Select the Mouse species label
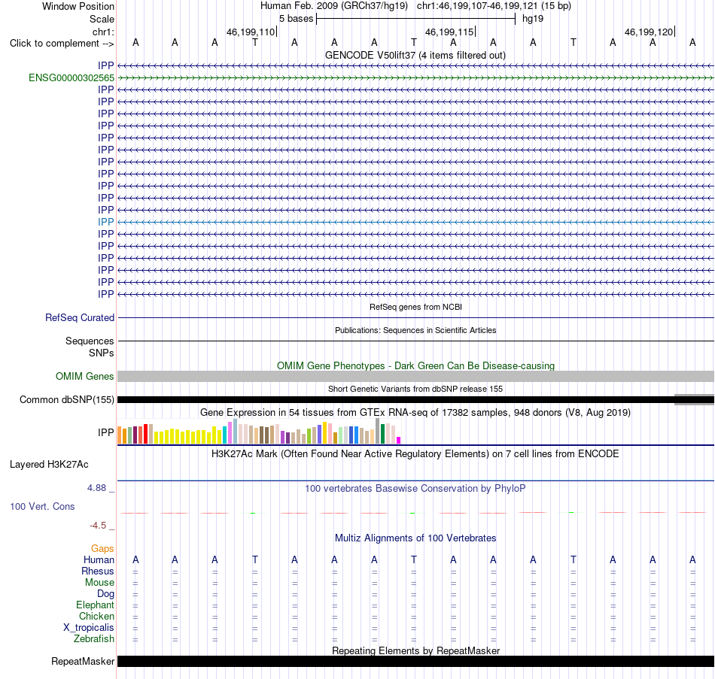 tap(99, 583)
